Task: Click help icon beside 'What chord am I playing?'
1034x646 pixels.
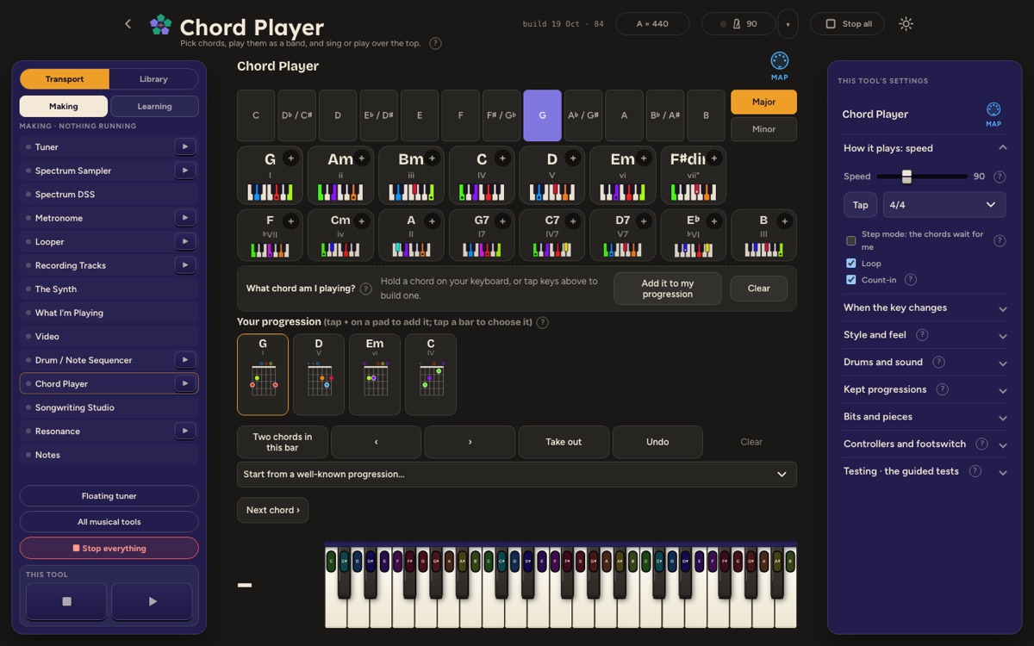Action: 365,289
